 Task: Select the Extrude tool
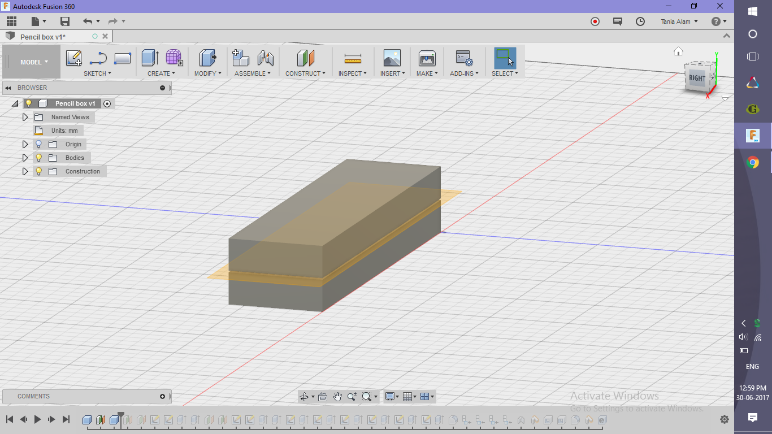pos(150,58)
